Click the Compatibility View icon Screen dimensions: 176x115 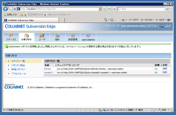(105, 9)
